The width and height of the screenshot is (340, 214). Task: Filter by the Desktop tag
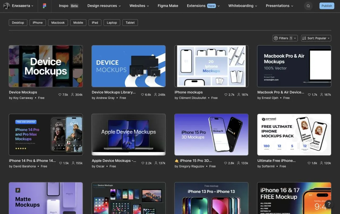[x=18, y=23]
